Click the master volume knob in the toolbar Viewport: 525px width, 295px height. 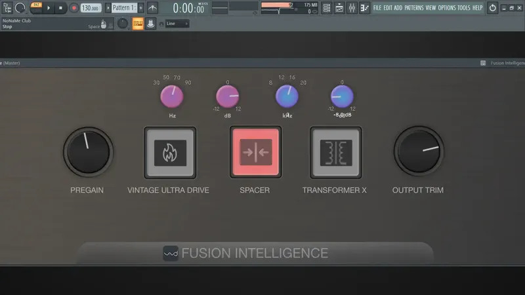[20, 8]
